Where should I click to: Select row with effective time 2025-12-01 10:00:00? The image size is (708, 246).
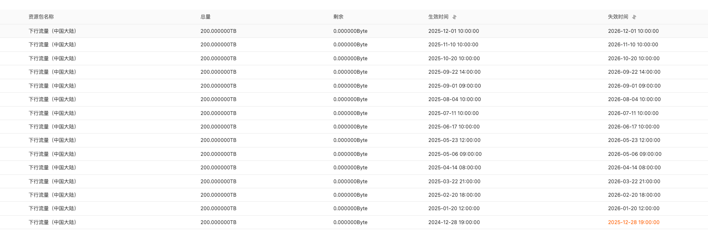tap(454, 31)
